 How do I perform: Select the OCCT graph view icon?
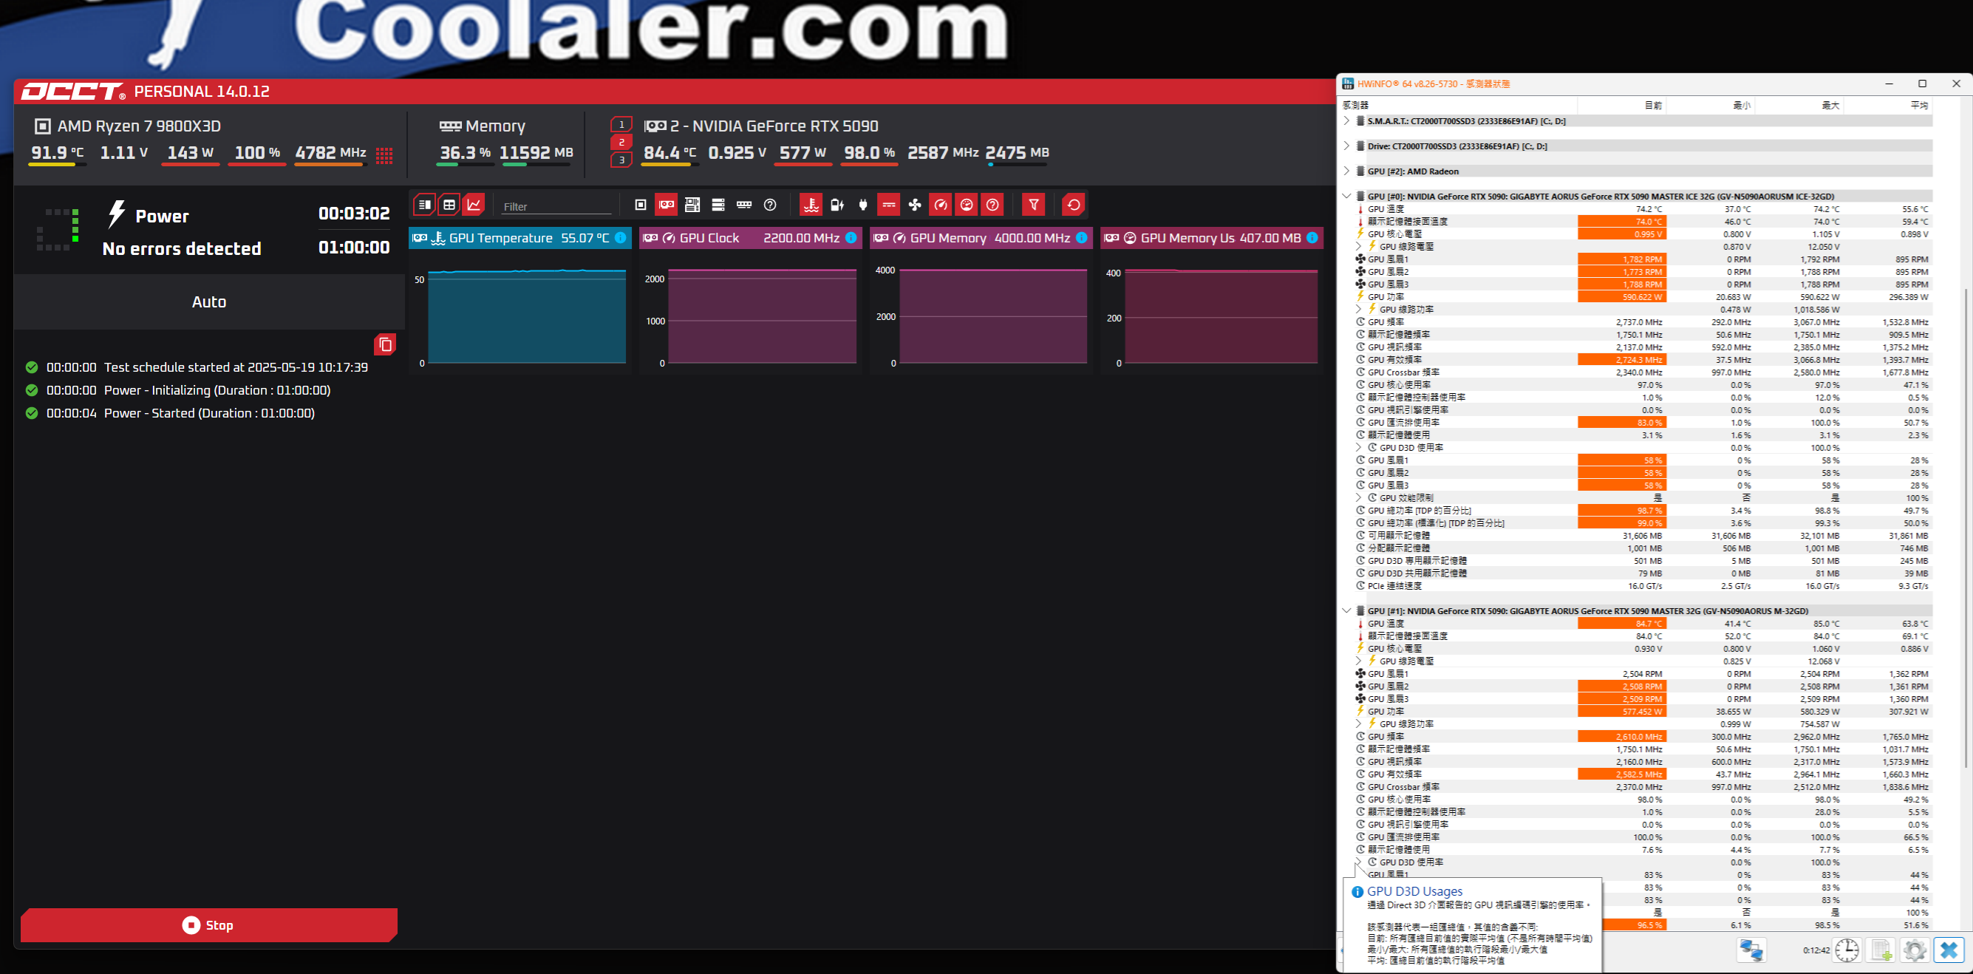click(x=475, y=205)
